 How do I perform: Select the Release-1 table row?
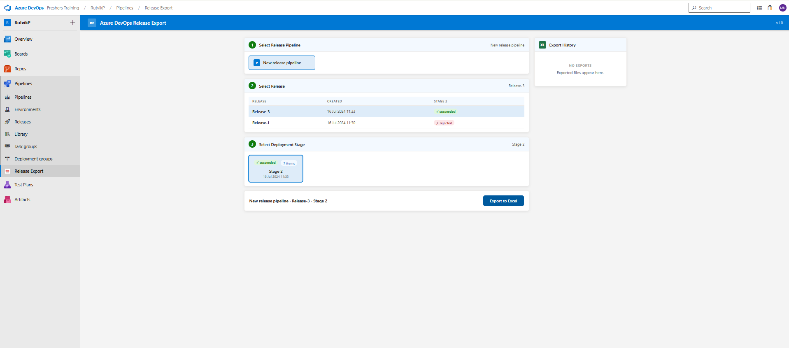click(x=386, y=123)
